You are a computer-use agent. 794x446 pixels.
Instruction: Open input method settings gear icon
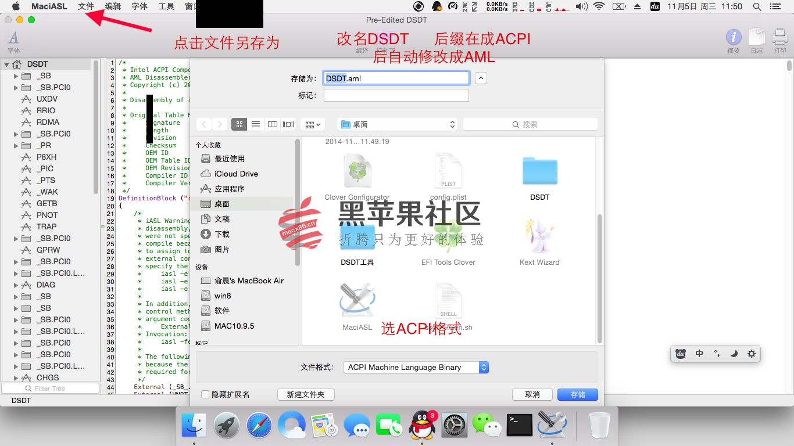pos(752,353)
